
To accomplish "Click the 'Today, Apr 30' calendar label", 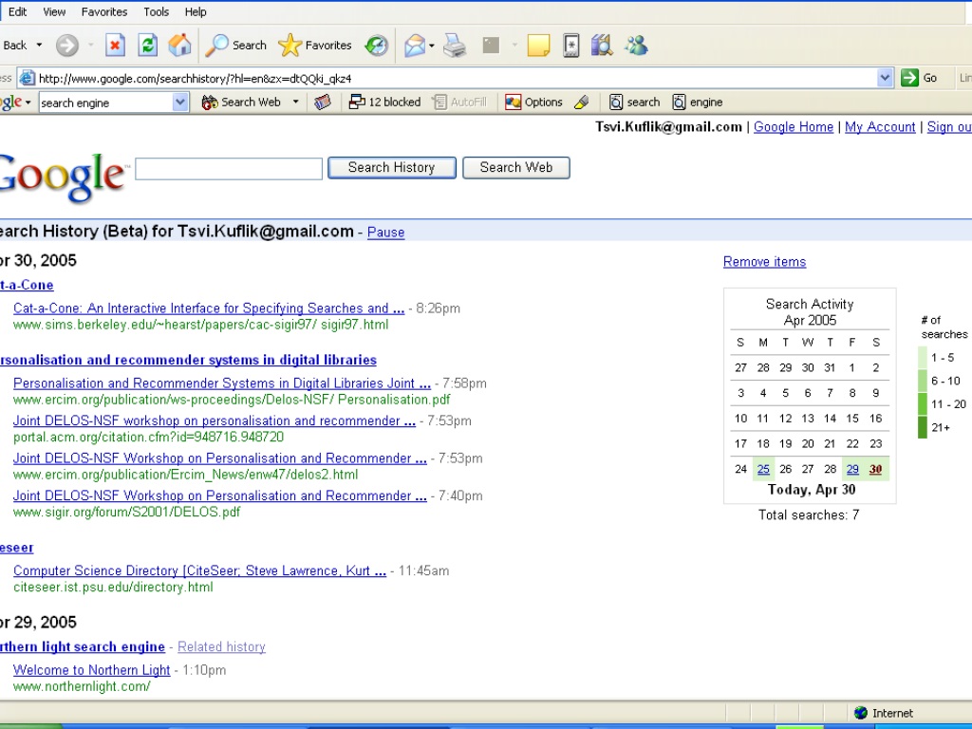I will pyautogui.click(x=812, y=490).
